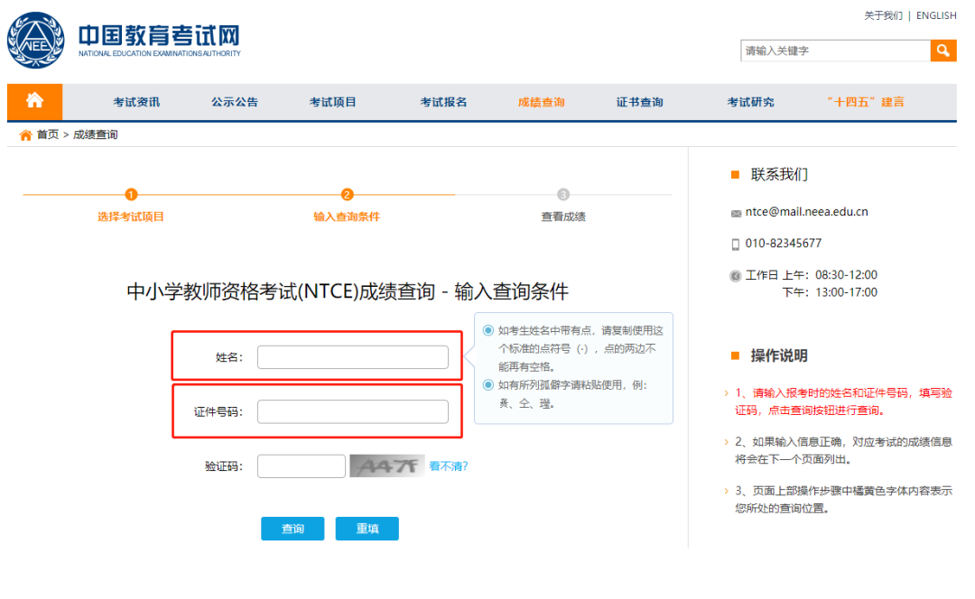
Task: Click the 查询 button
Action: tap(292, 529)
